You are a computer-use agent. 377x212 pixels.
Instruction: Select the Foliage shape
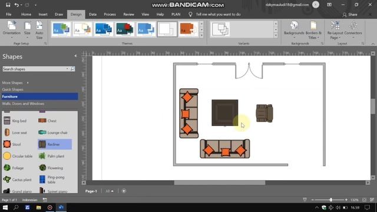pyautogui.click(x=14, y=168)
